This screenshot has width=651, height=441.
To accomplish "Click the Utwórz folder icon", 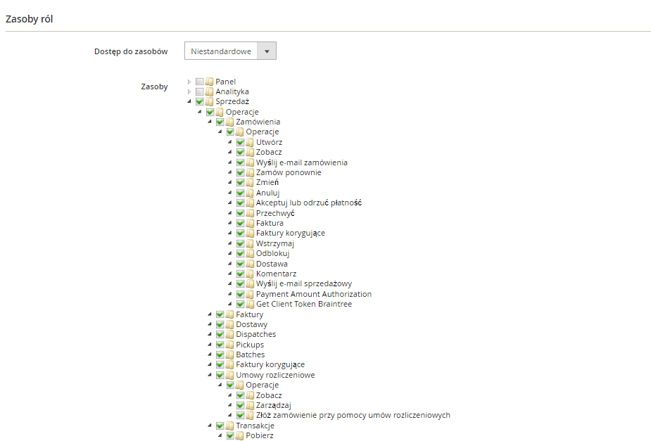I will click(x=250, y=142).
